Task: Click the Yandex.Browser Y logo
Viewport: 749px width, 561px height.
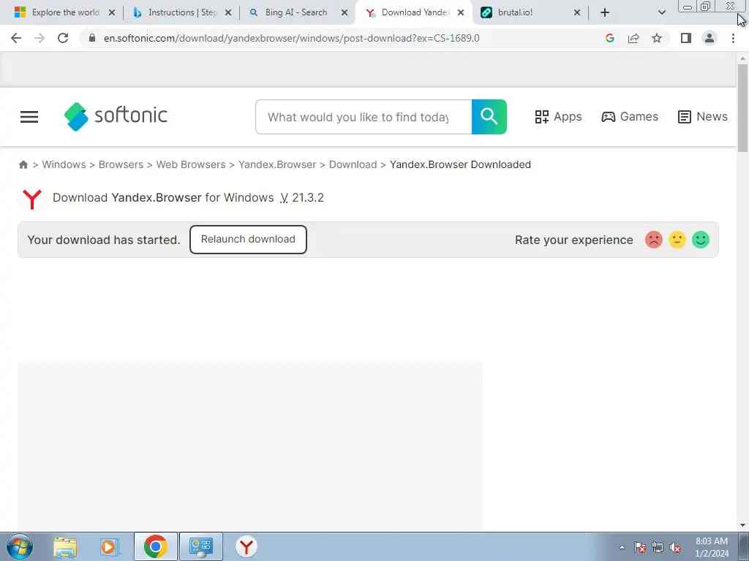Action: pyautogui.click(x=32, y=199)
